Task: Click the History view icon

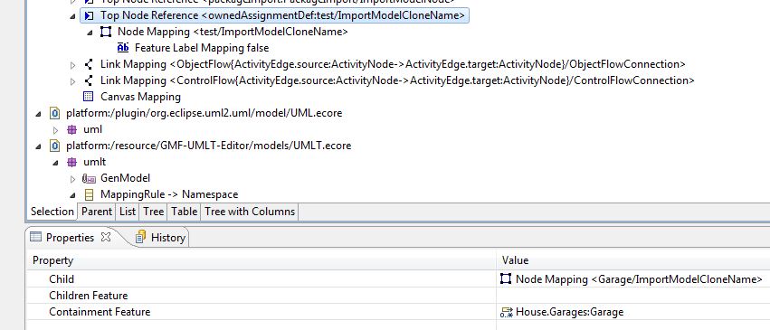Action: pos(141,237)
